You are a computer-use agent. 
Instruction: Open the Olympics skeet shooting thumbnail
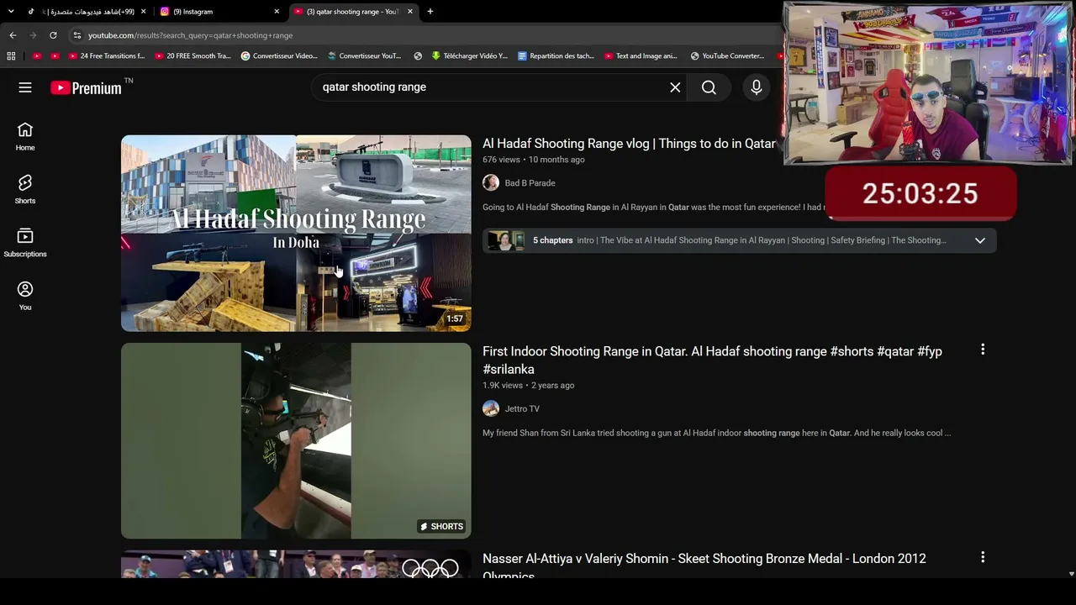[296, 564]
